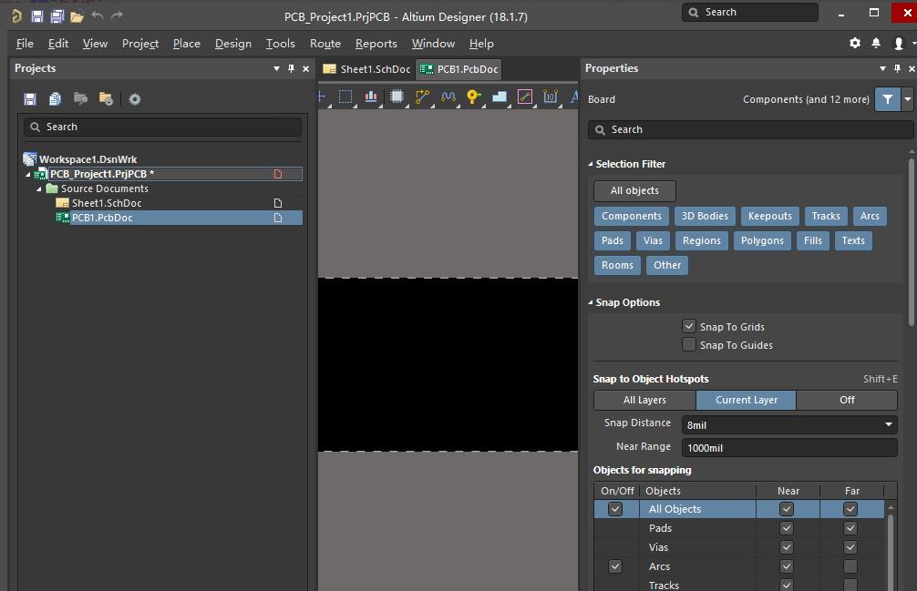Toggle Snap To Grids checkbox
The image size is (917, 591).
pos(688,326)
